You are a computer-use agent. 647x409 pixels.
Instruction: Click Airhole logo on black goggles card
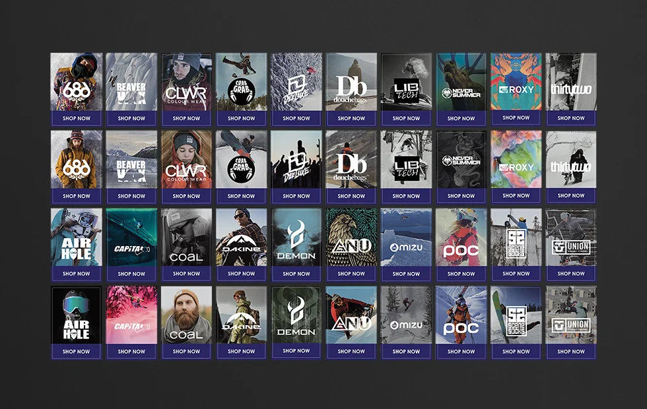pyautogui.click(x=76, y=329)
